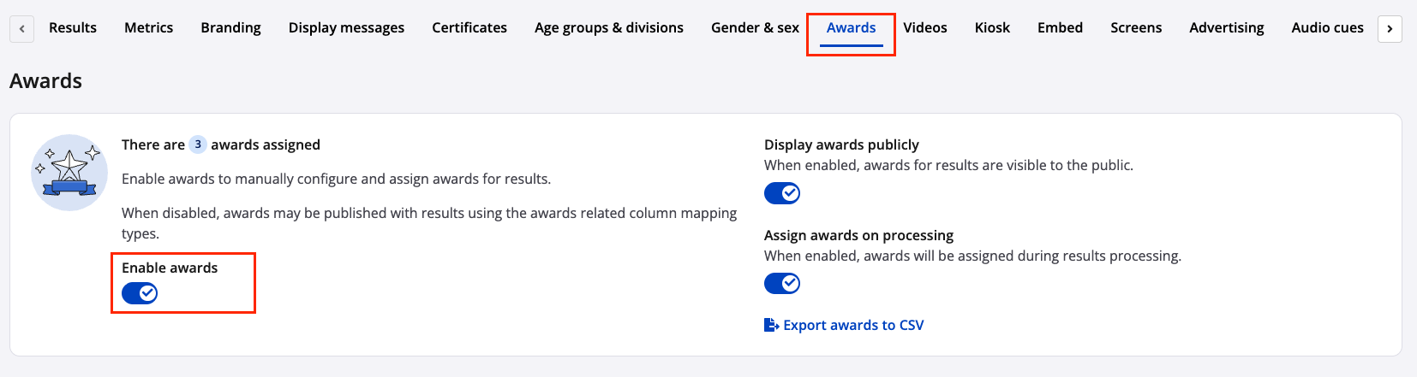Click the awards star trophy icon

[x=69, y=172]
